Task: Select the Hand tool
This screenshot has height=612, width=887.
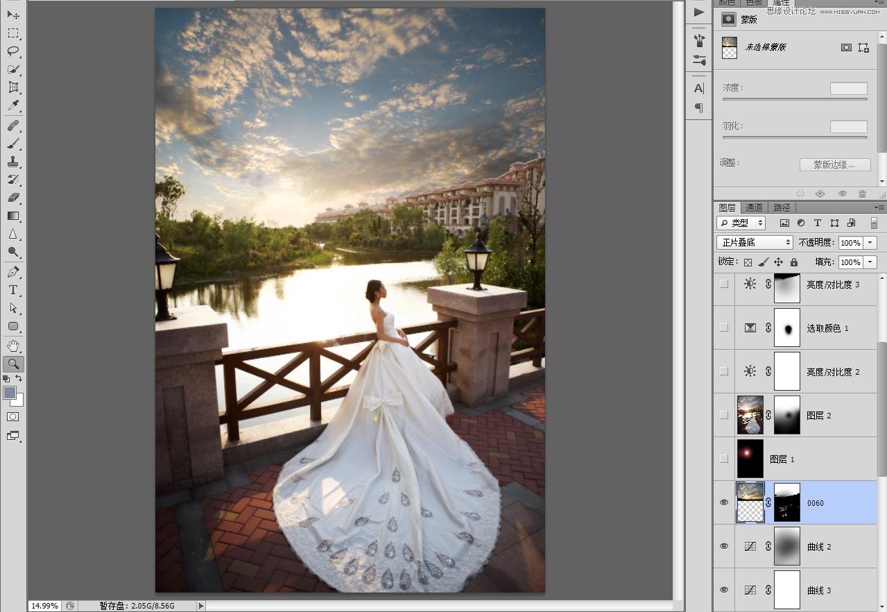Action: pos(13,346)
